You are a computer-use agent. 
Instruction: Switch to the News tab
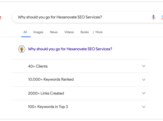click(54, 32)
